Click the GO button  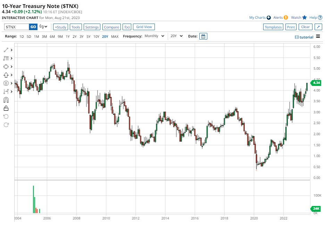33,27
